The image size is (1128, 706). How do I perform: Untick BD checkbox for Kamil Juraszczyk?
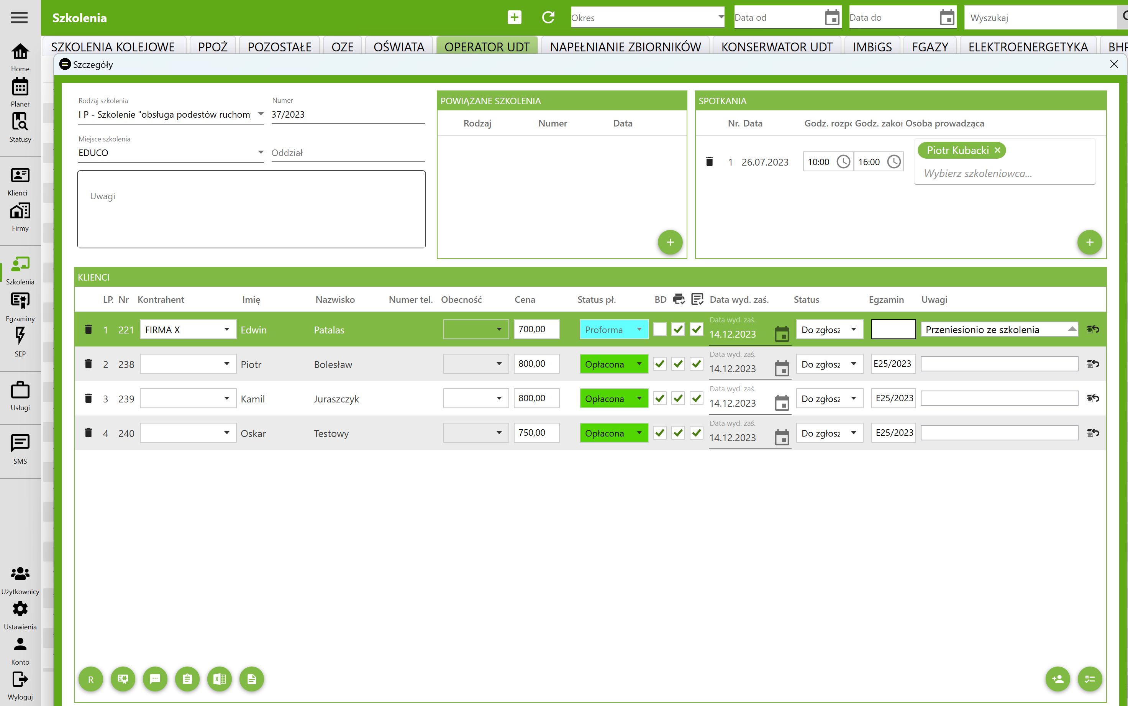coord(659,398)
